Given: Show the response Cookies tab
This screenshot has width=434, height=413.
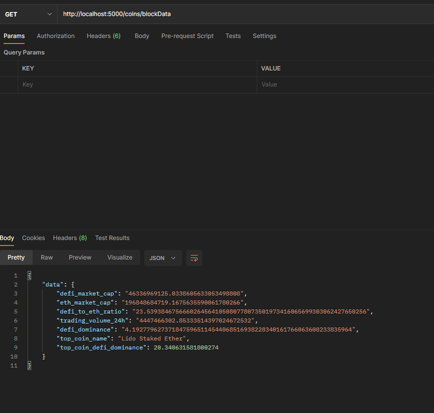Looking at the screenshot, I should point(34,238).
